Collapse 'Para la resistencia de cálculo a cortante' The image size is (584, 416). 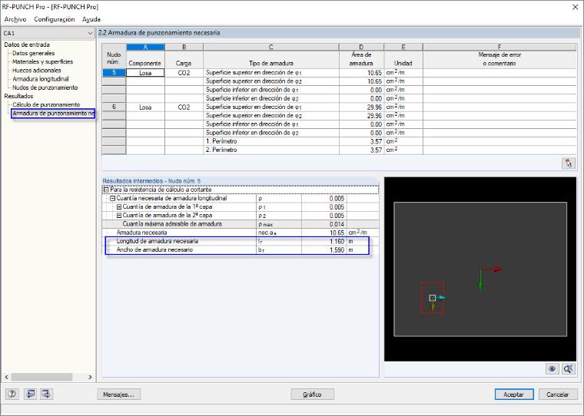(106, 190)
